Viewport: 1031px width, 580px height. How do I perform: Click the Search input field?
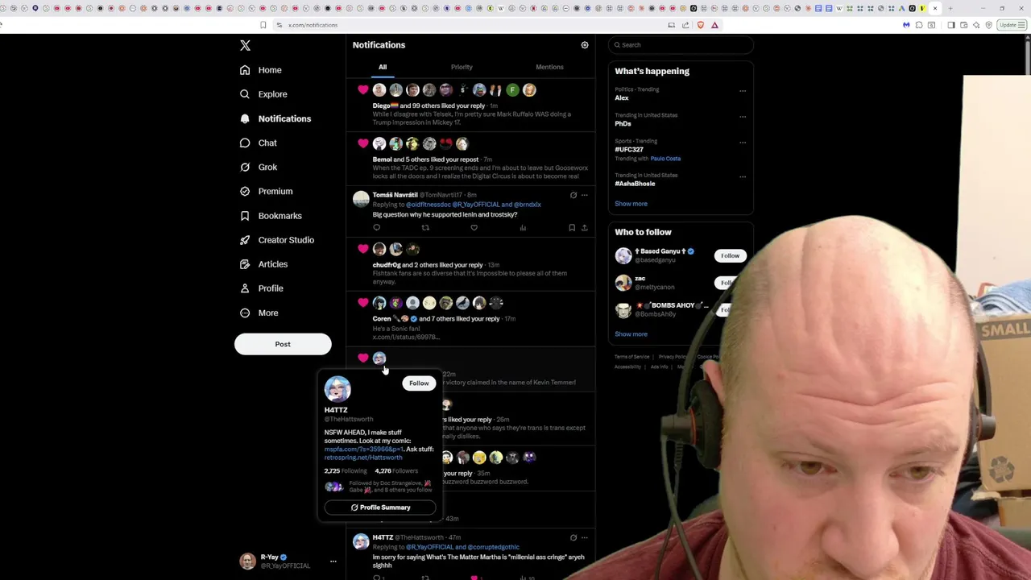(x=681, y=45)
